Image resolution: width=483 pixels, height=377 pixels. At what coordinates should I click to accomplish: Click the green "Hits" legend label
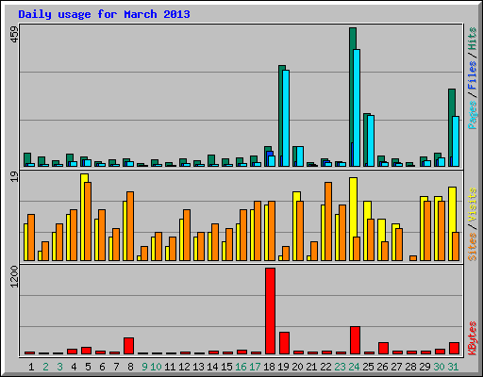(x=473, y=39)
